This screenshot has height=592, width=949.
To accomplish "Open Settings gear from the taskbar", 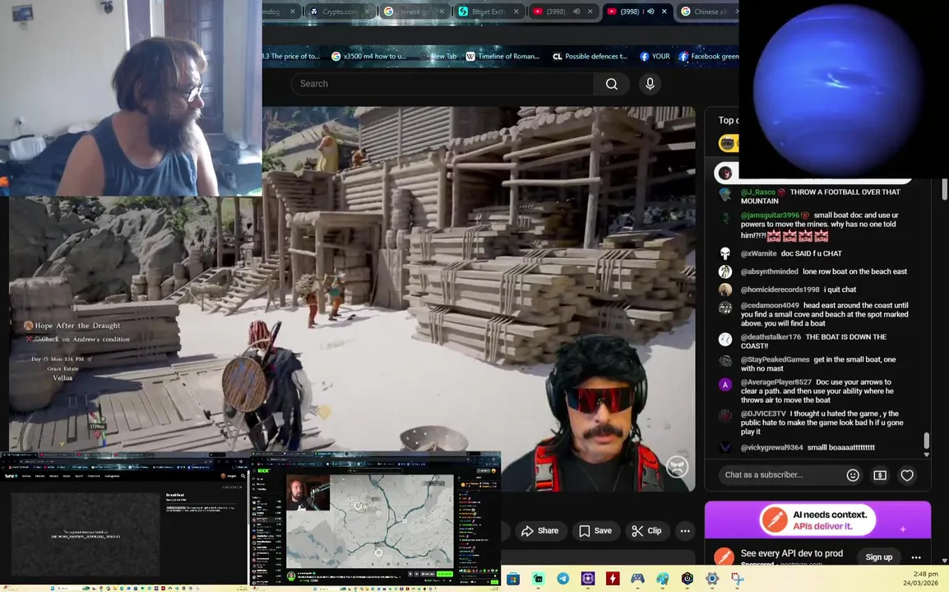I will 712,579.
